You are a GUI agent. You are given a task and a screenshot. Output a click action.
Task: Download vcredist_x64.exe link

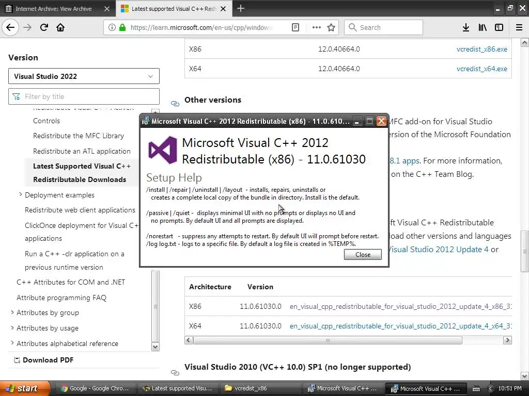[x=482, y=69]
